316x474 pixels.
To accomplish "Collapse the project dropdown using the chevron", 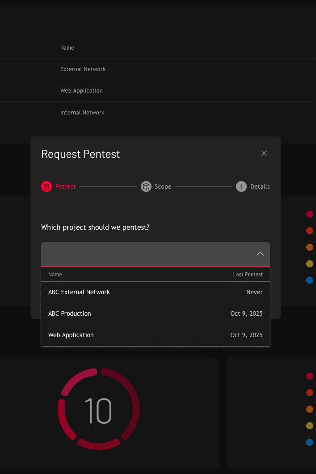I will coord(260,254).
